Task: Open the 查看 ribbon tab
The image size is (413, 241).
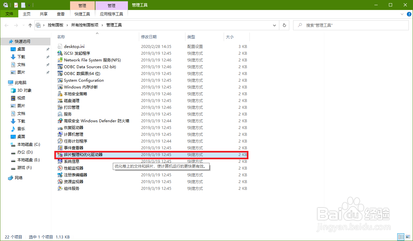Action: pyautogui.click(x=61, y=14)
